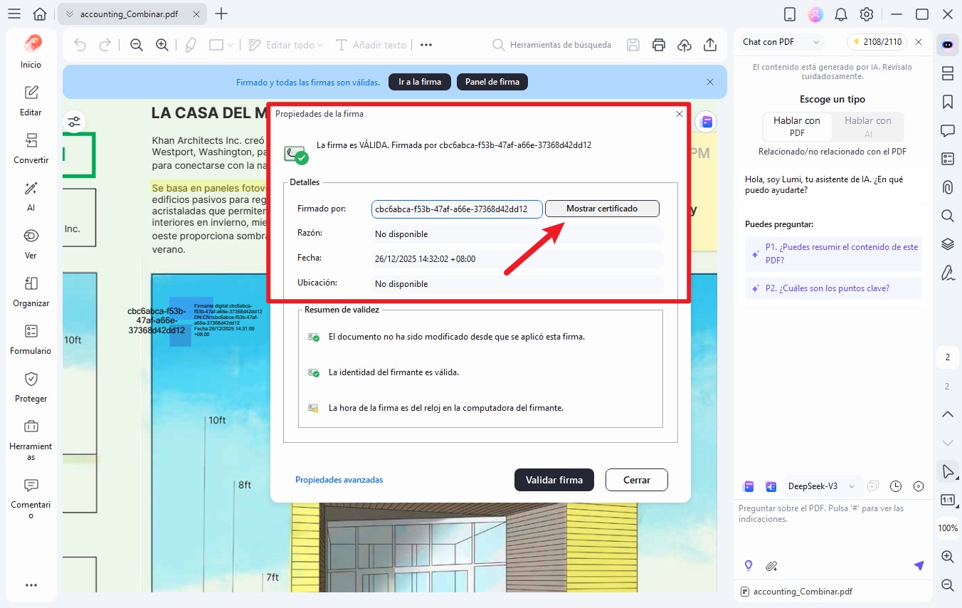Open Propiedades avanzadas link
This screenshot has height=608, width=962.
[x=339, y=479]
